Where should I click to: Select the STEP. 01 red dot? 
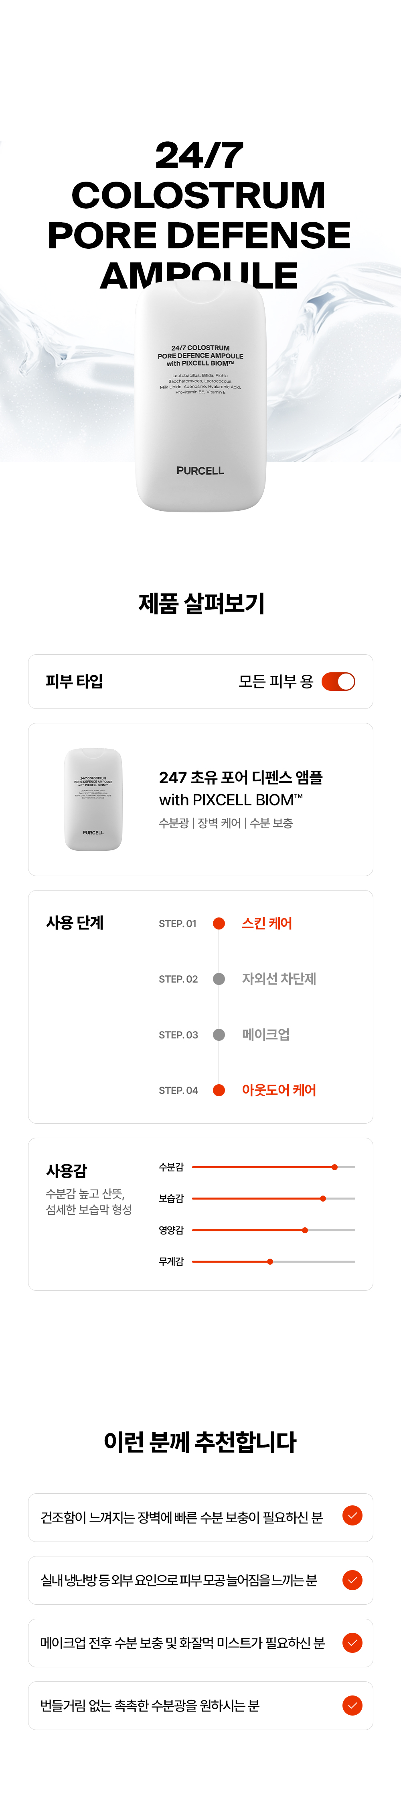click(x=219, y=923)
